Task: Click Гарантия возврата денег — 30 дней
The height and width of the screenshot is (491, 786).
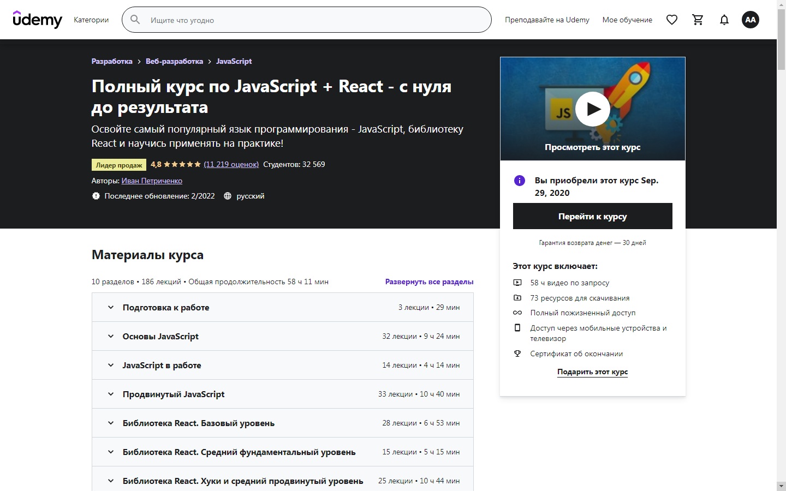Action: [593, 243]
